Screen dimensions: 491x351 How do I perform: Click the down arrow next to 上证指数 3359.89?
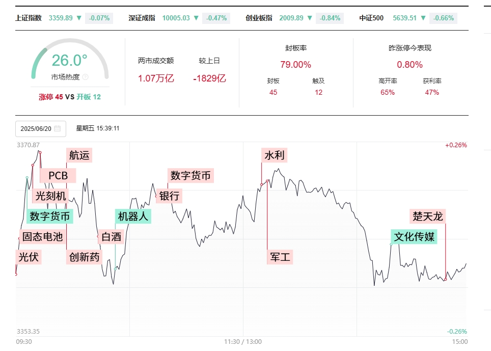click(x=79, y=18)
